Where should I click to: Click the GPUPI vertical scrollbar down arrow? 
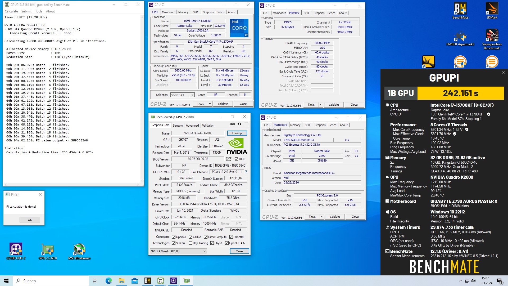[142, 181]
